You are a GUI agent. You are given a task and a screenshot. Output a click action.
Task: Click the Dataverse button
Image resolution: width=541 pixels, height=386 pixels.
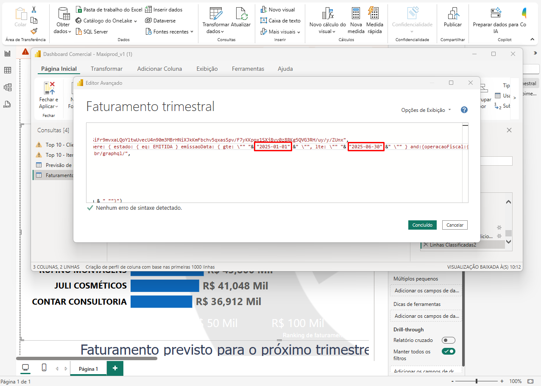tap(160, 20)
